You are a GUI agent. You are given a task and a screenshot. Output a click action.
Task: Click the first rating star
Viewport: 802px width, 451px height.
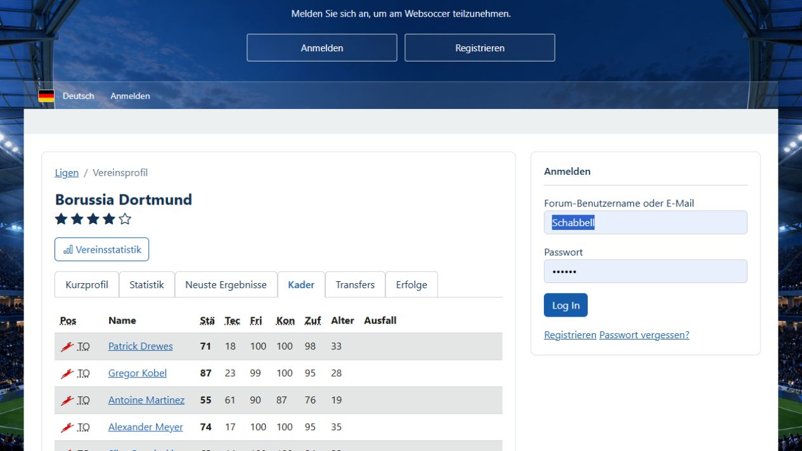pyautogui.click(x=61, y=219)
